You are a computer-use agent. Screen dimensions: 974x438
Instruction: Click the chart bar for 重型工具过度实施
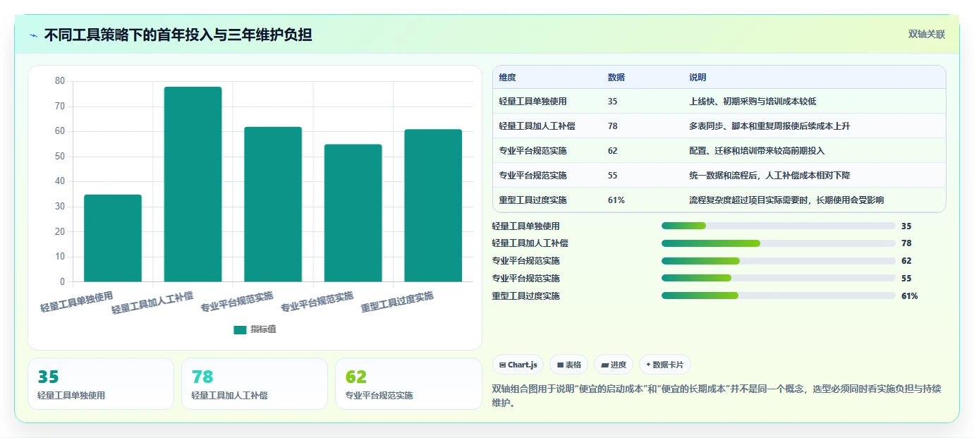433,206
